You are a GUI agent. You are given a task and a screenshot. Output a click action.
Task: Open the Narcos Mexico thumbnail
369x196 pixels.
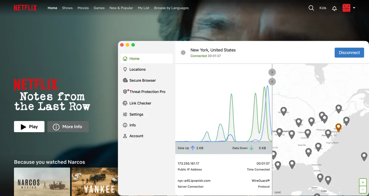pyautogui.click(x=42, y=182)
